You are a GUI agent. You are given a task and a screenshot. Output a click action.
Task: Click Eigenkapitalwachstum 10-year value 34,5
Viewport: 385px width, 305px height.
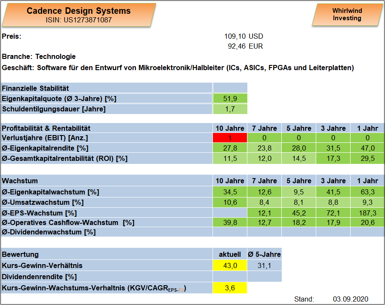230,192
